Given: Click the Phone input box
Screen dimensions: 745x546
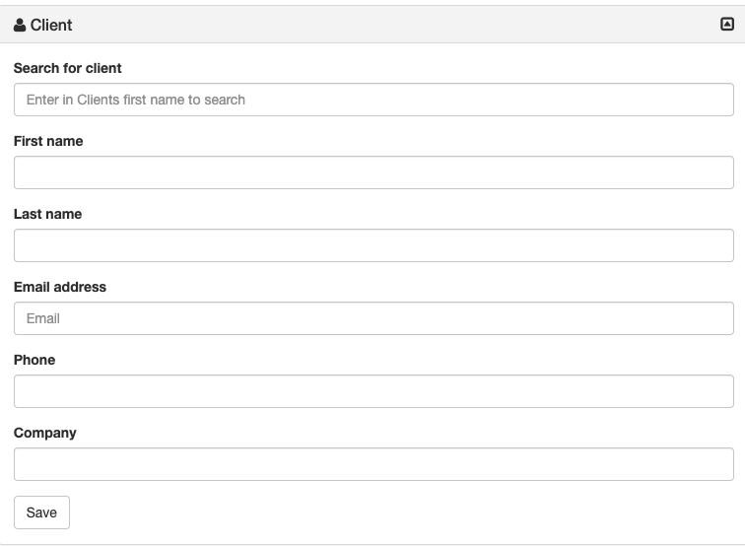Looking at the screenshot, I should tap(373, 391).
